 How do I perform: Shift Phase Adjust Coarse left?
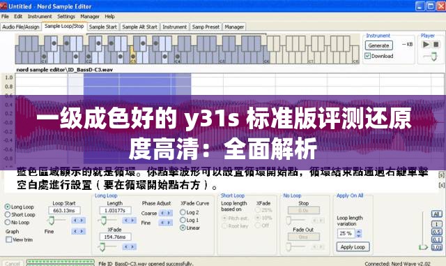click(162, 213)
